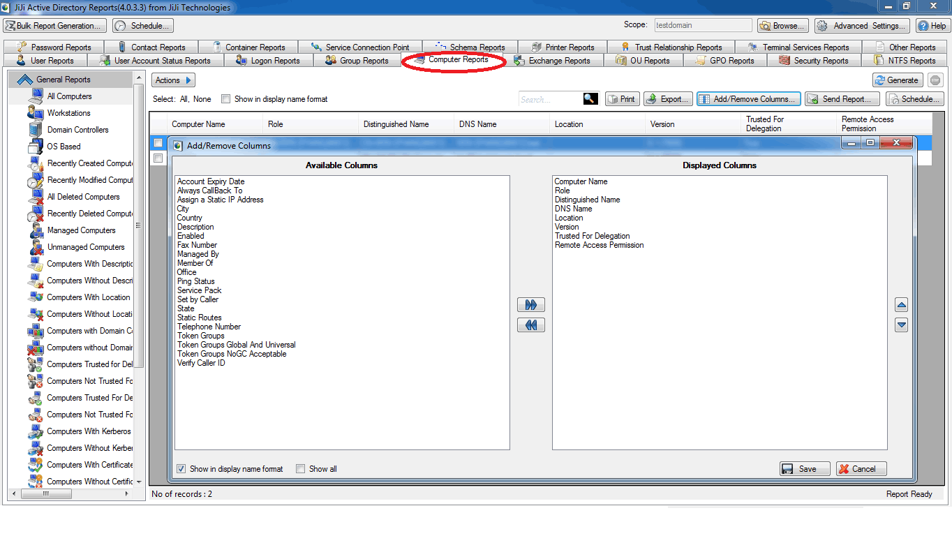The width and height of the screenshot is (952, 536).
Task: Click the All Computers report icon
Action: click(x=36, y=96)
